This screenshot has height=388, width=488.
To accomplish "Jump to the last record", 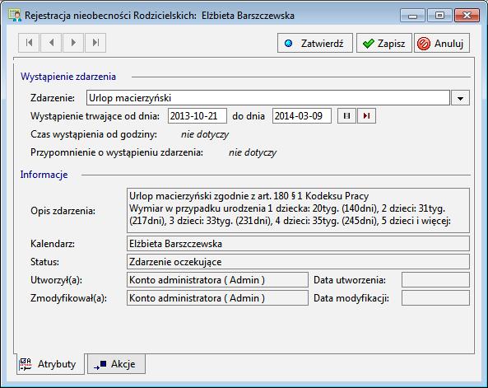I will 95,43.
